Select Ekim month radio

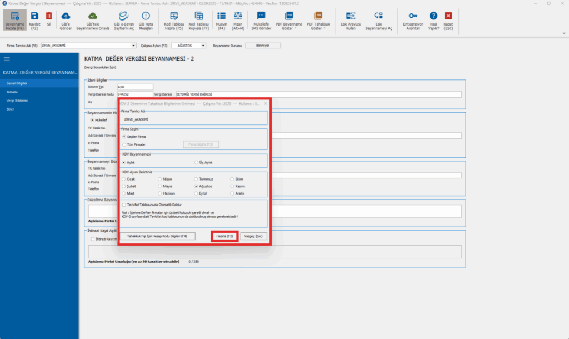click(x=232, y=179)
